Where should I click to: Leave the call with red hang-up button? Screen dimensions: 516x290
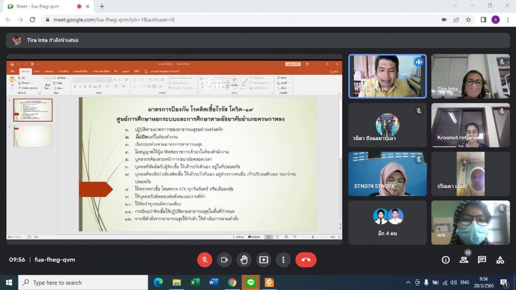tap(306, 259)
